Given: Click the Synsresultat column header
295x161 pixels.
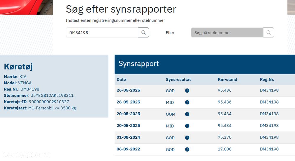Looking at the screenshot, I should 178,79.
